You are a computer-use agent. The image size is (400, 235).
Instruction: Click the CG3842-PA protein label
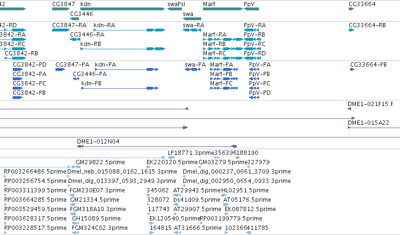(30, 74)
